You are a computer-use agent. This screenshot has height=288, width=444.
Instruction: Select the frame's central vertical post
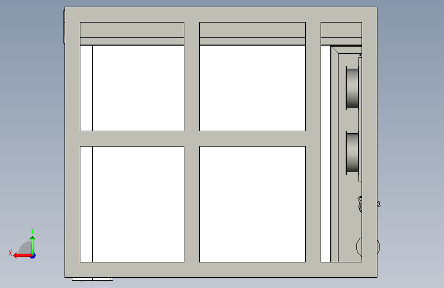[192, 142]
